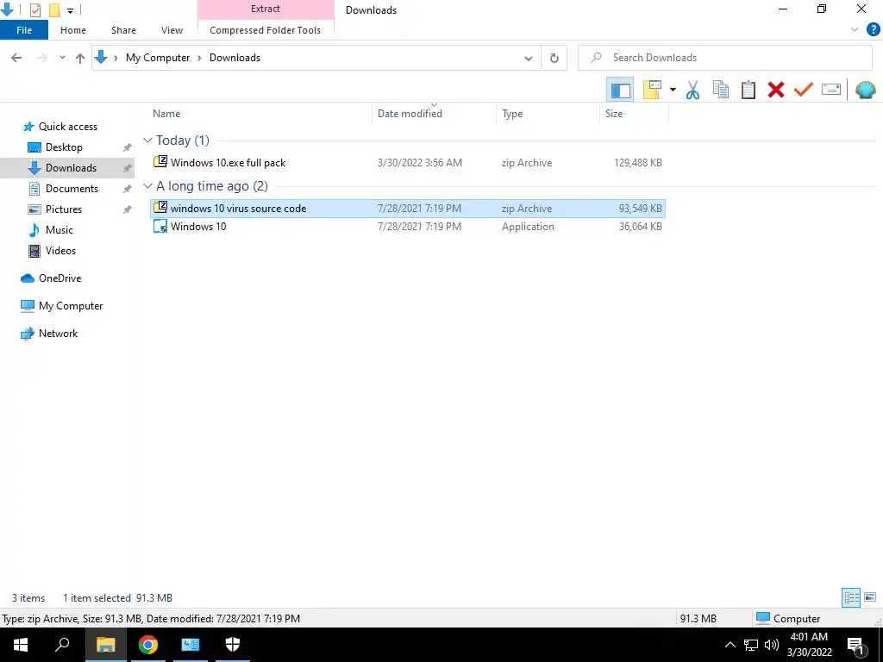The image size is (883, 662).
Task: Go back with the Back arrow
Action: click(16, 58)
